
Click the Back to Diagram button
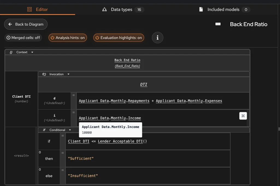pos(26,24)
